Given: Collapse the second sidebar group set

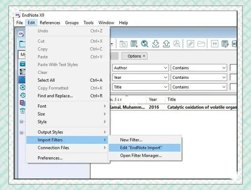Looking at the screenshot, I should click(21, 133).
